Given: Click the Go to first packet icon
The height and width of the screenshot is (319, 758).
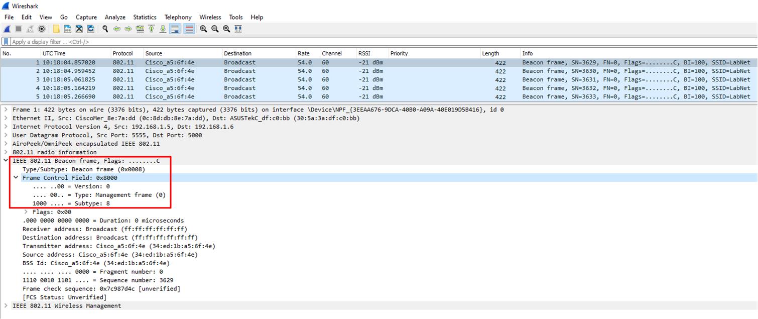Looking at the screenshot, I should (x=151, y=29).
